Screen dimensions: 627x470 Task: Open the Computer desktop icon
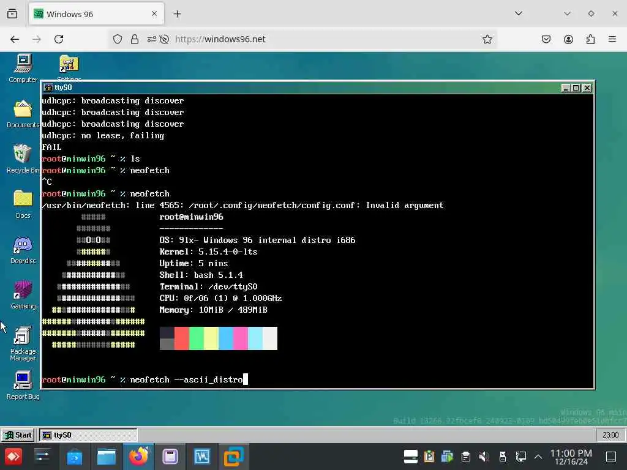[23, 69]
